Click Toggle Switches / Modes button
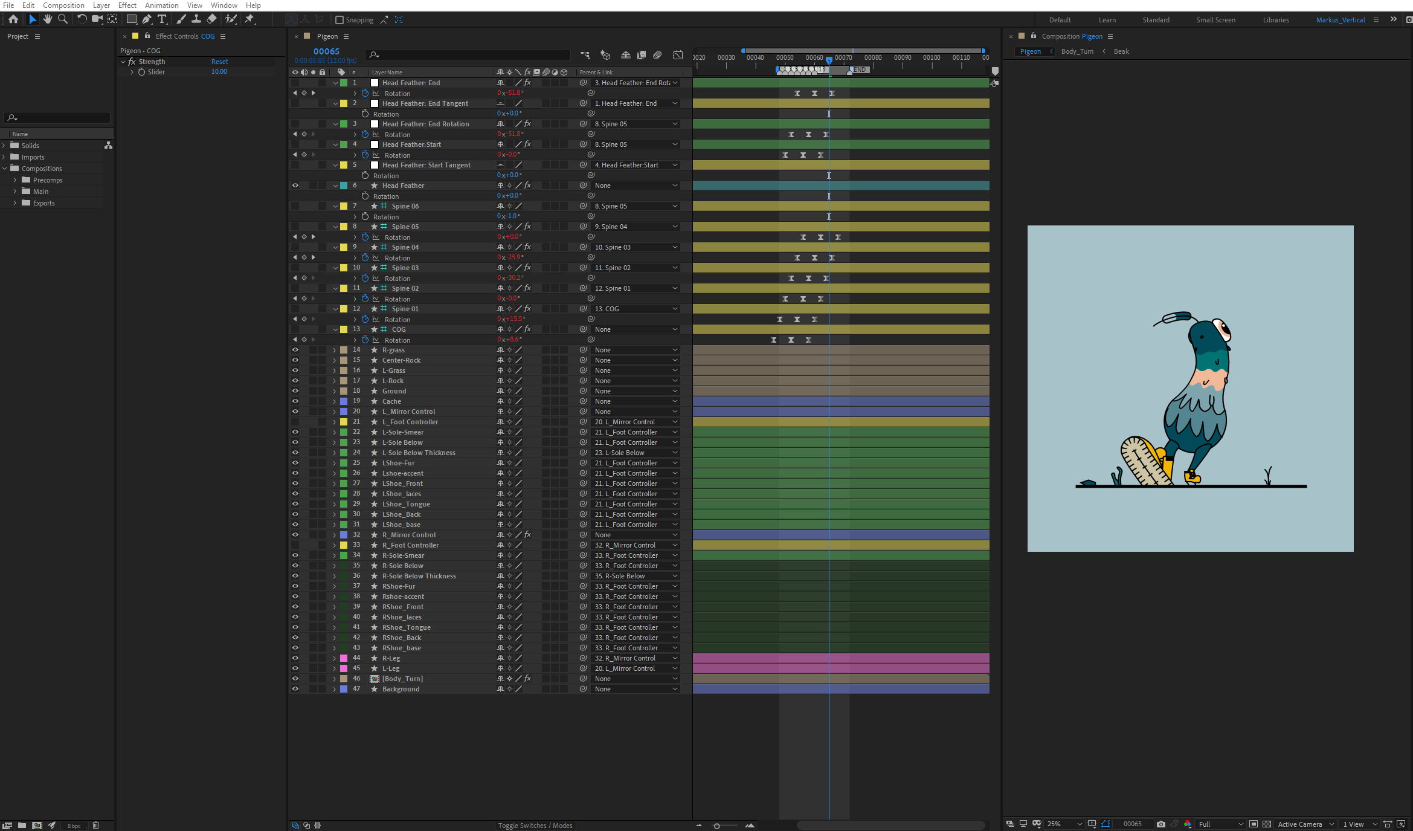1413x831 pixels. (x=535, y=826)
